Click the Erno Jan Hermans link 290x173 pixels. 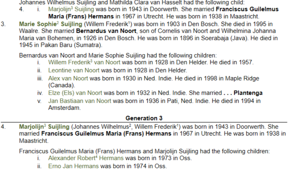[73, 166]
